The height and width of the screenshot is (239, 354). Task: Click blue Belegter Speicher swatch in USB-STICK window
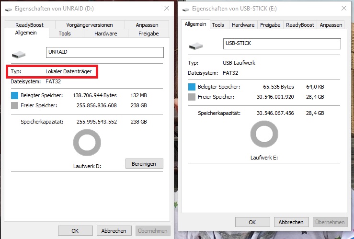pos(192,87)
